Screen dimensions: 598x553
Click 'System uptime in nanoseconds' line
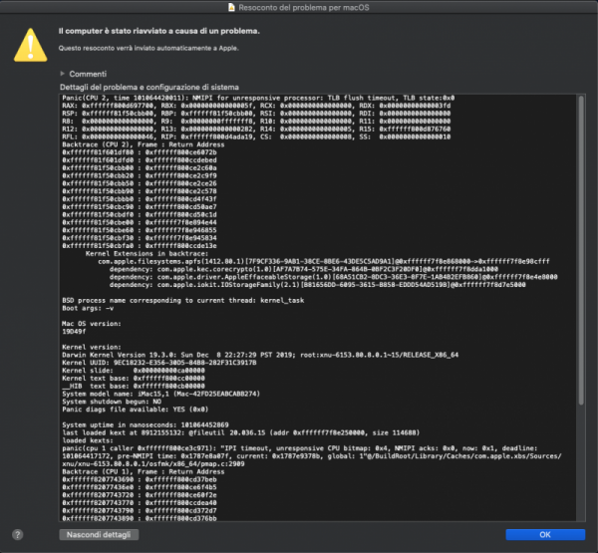click(x=146, y=424)
